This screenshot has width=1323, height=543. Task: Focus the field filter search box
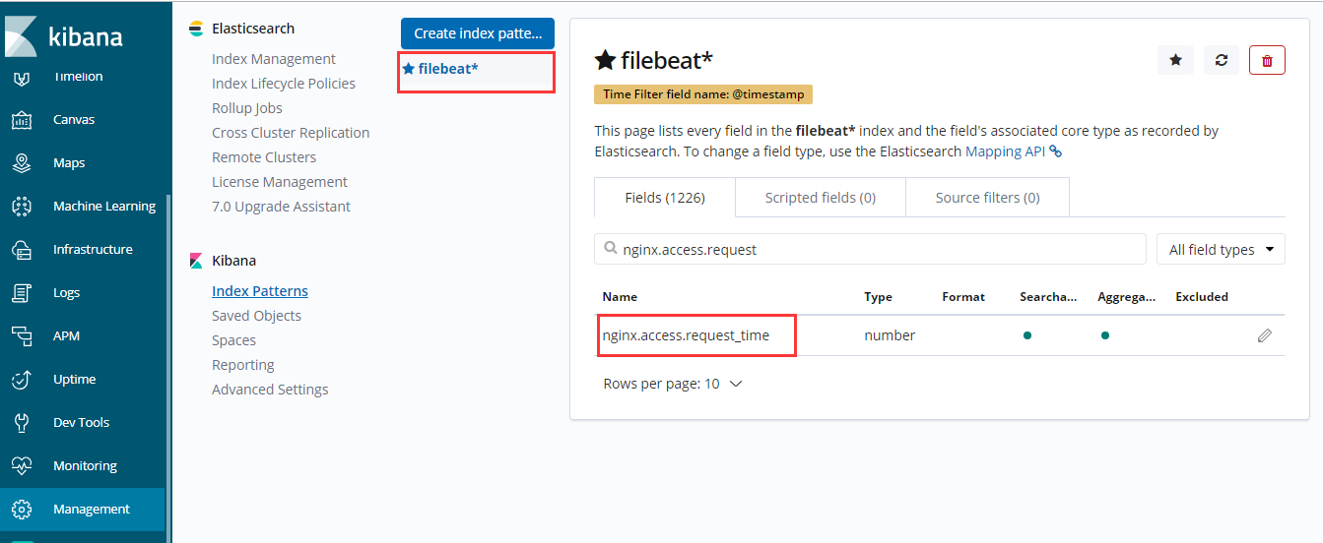pyautogui.click(x=870, y=249)
